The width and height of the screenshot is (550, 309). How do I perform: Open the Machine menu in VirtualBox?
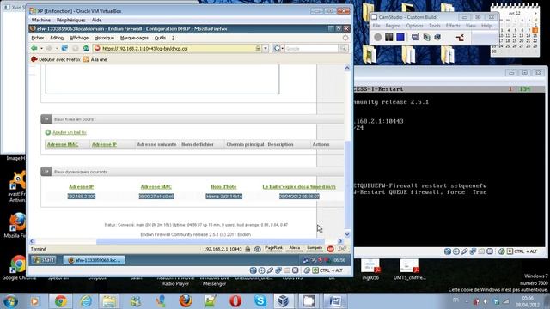tap(41, 21)
